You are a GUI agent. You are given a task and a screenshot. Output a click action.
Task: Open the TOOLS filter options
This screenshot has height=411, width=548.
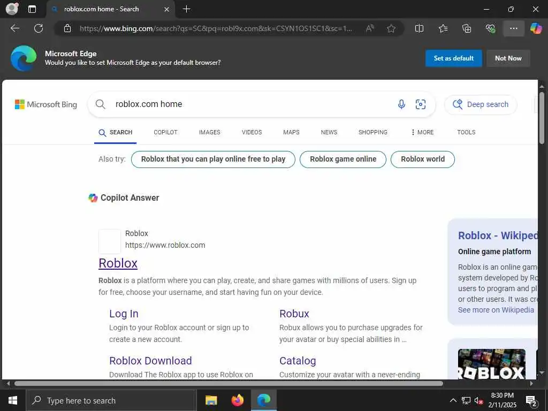click(466, 133)
